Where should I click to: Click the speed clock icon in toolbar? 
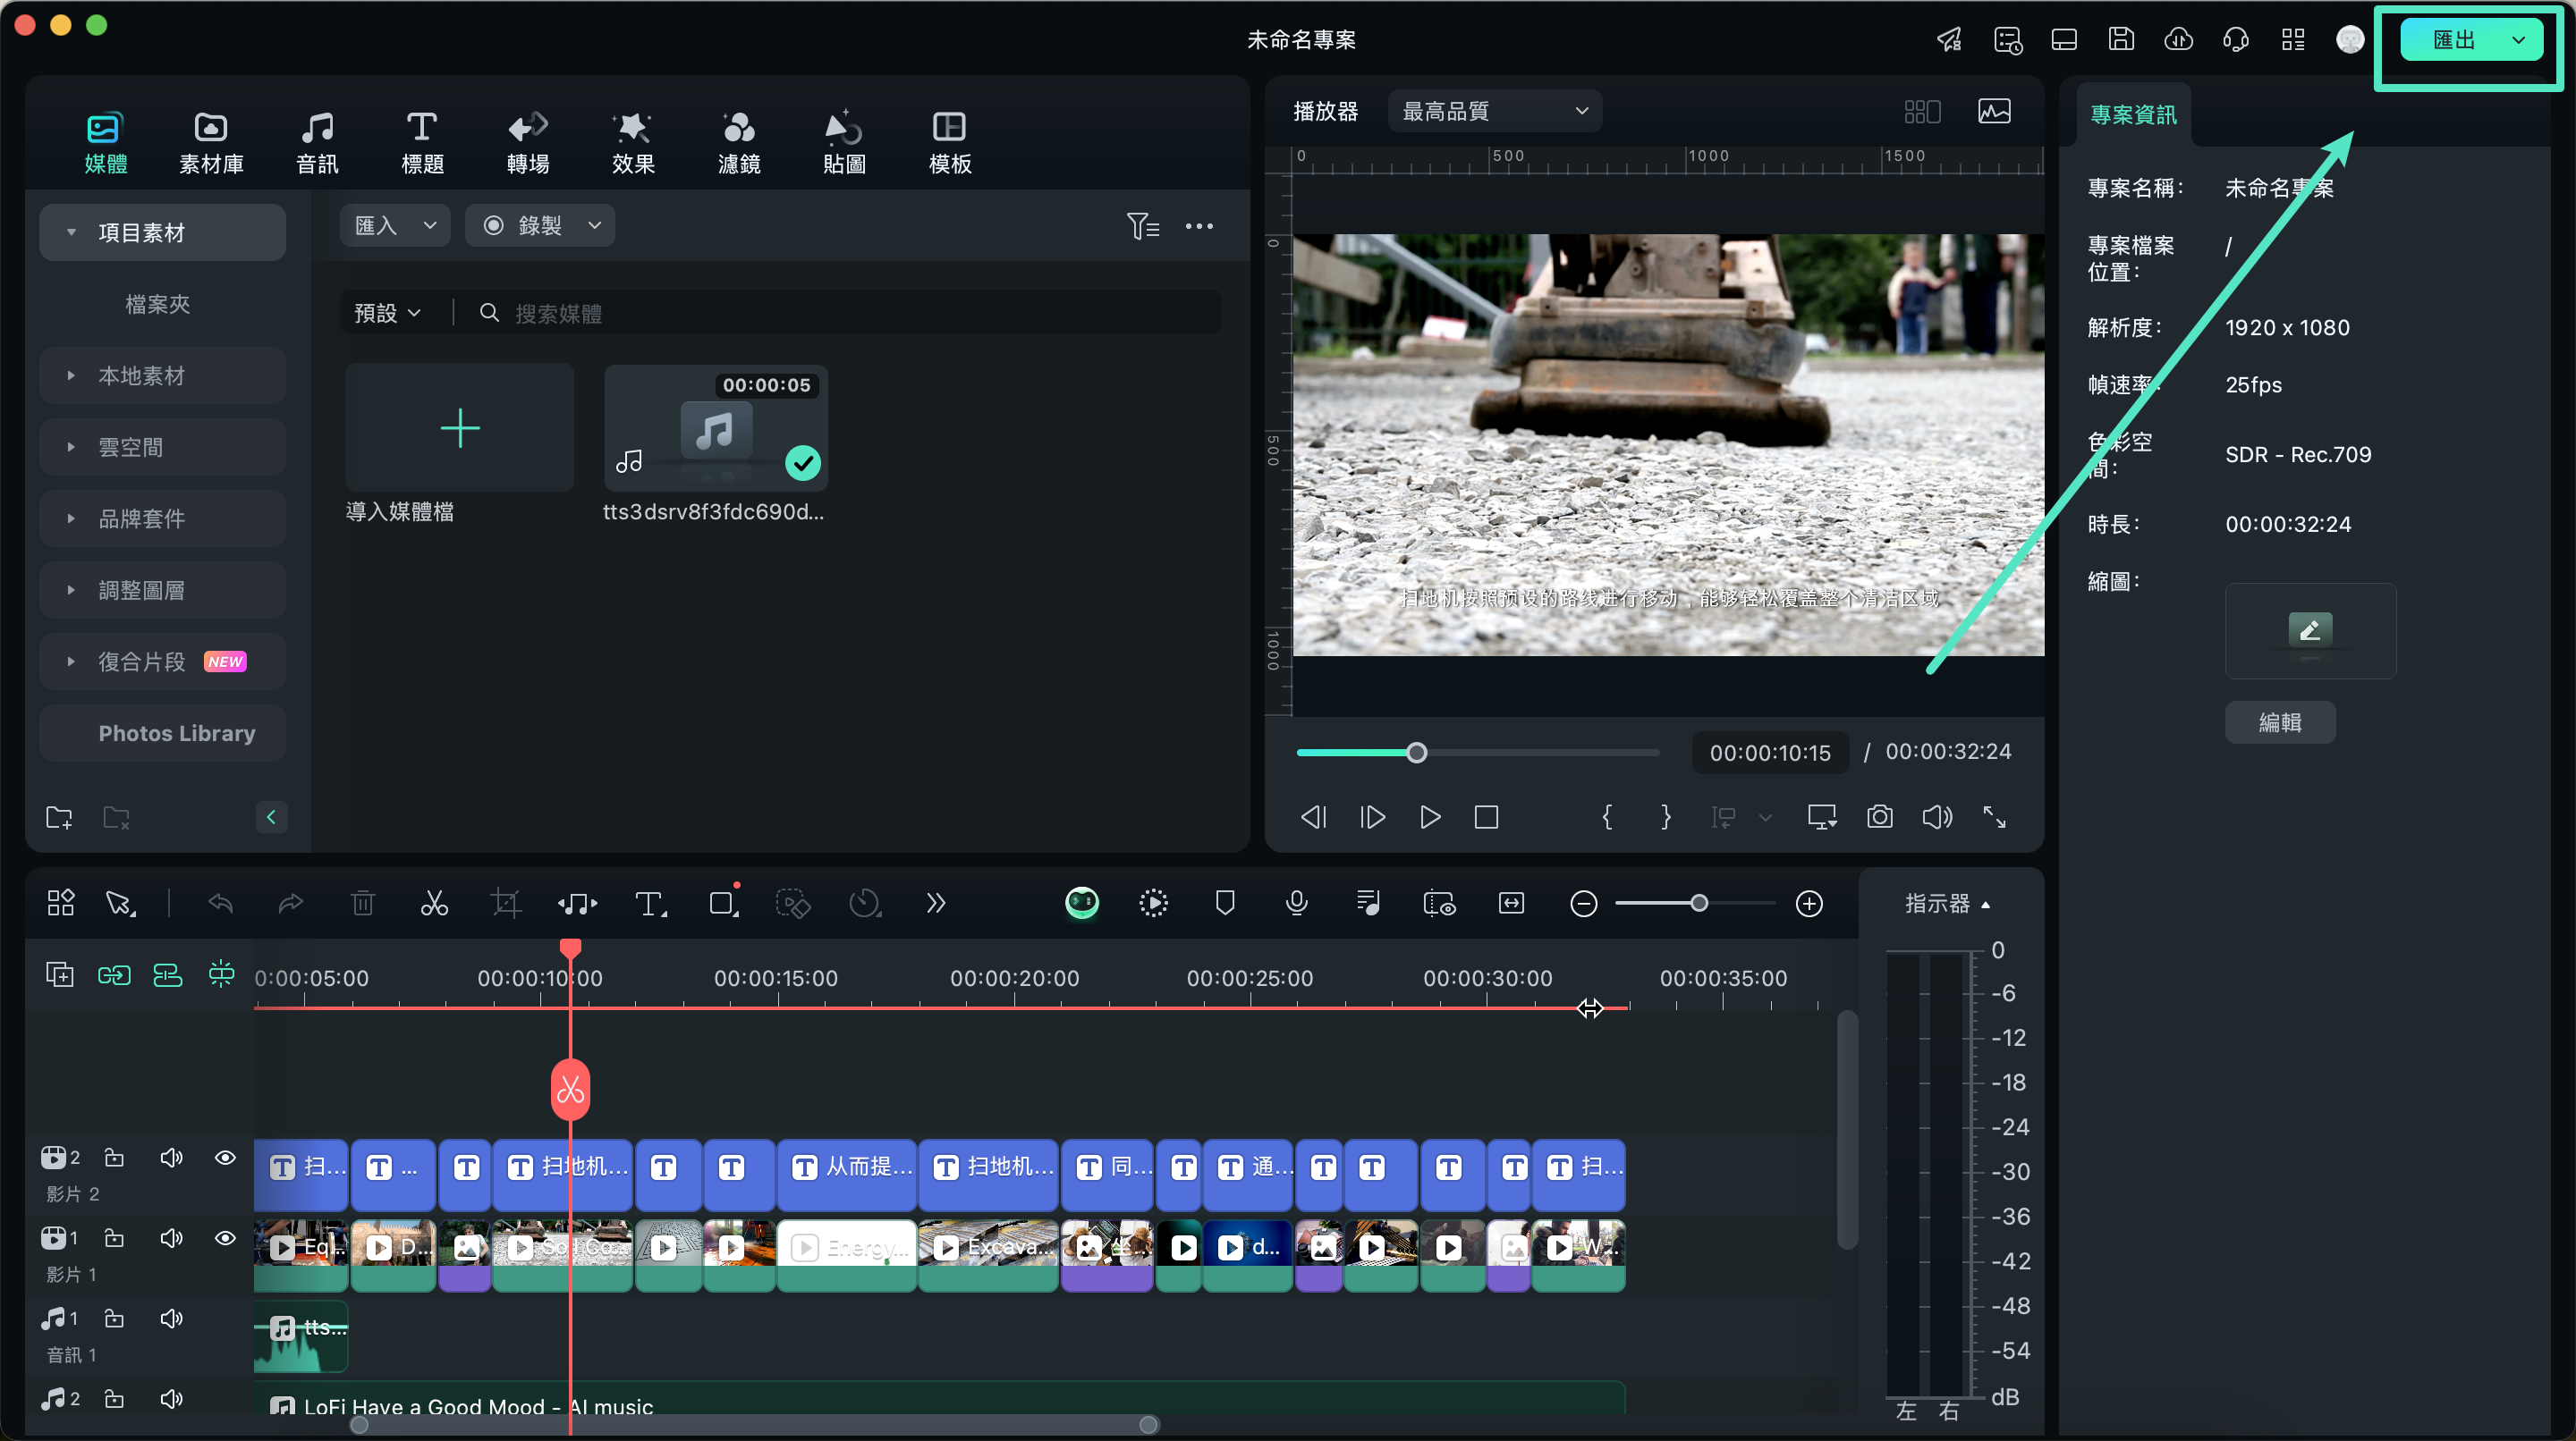point(865,904)
